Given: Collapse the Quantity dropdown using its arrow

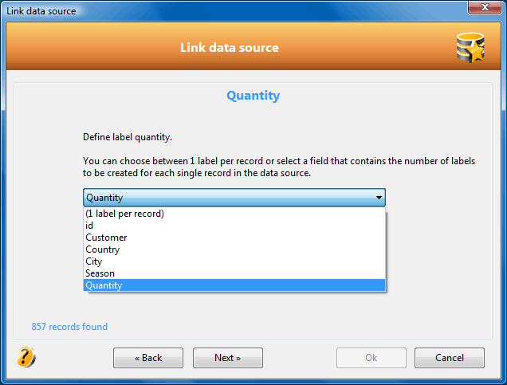Looking at the screenshot, I should 379,197.
